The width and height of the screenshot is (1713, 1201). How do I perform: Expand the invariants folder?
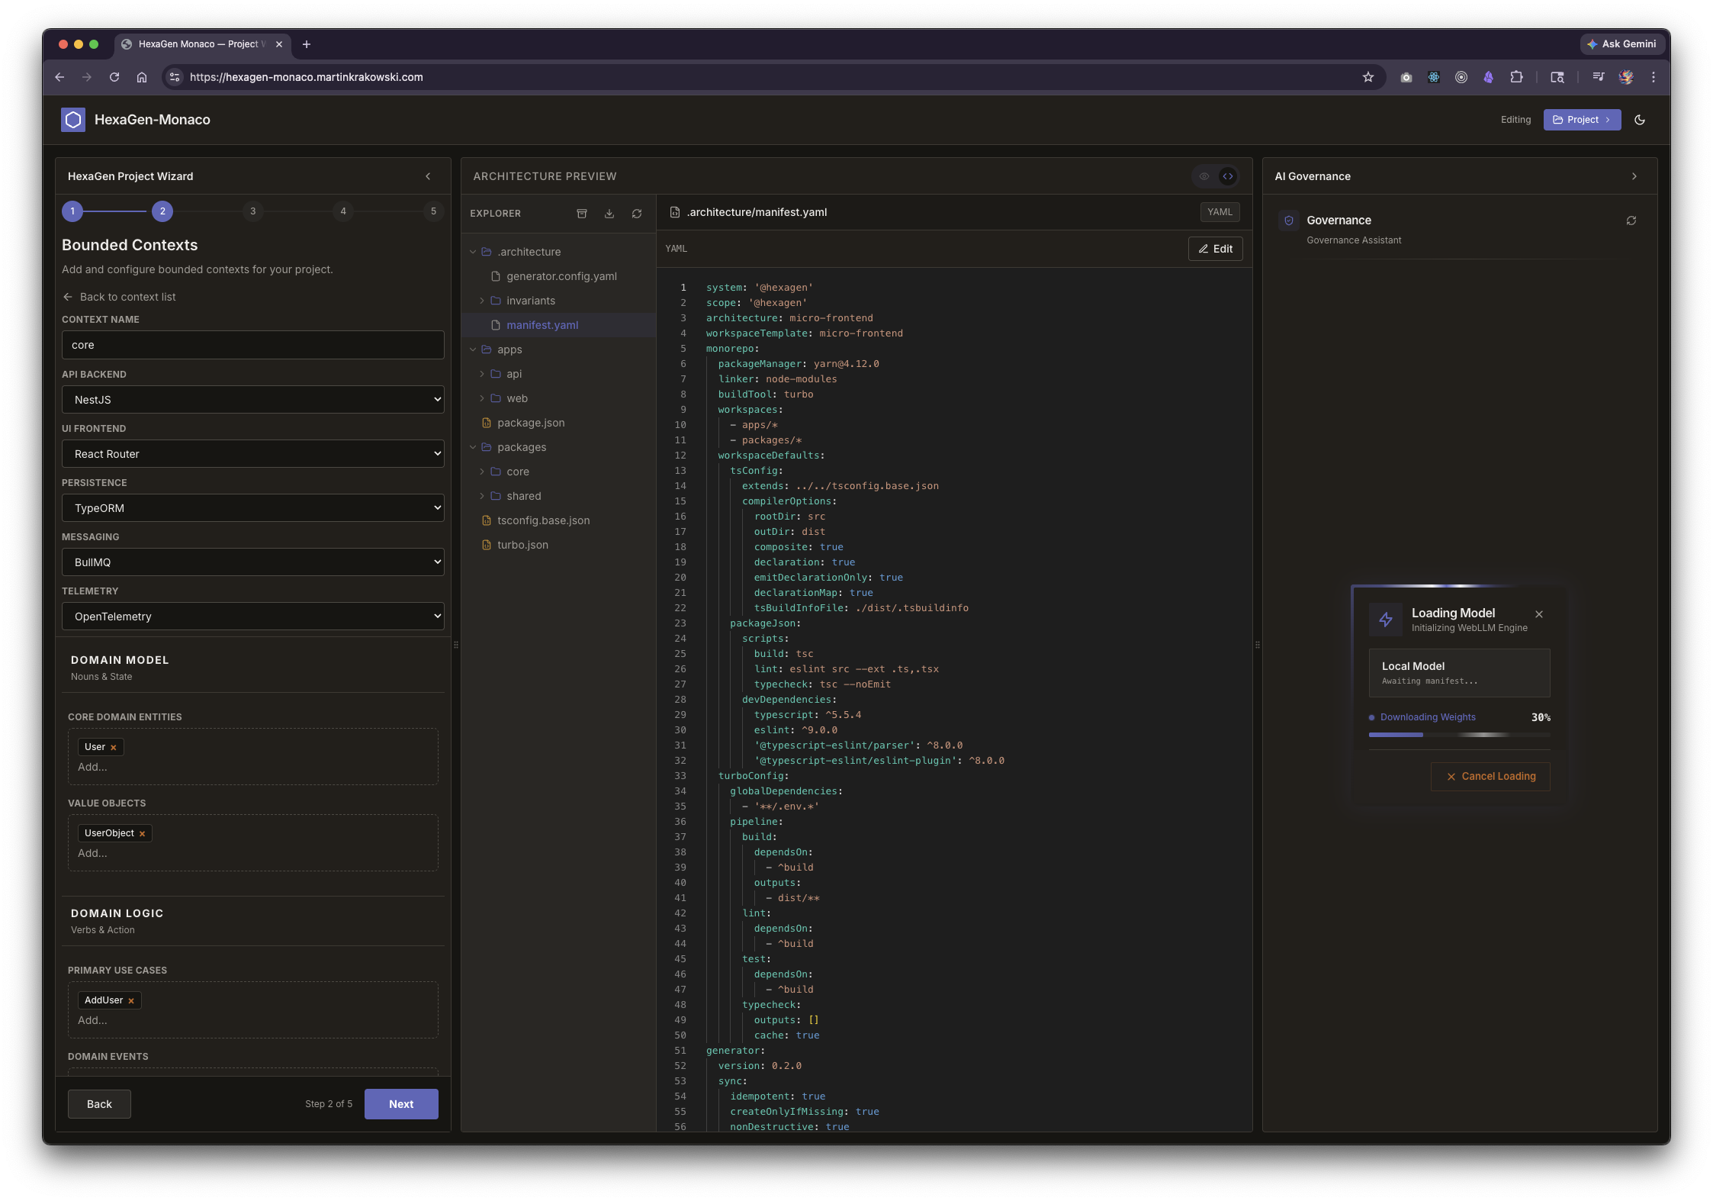(482, 301)
